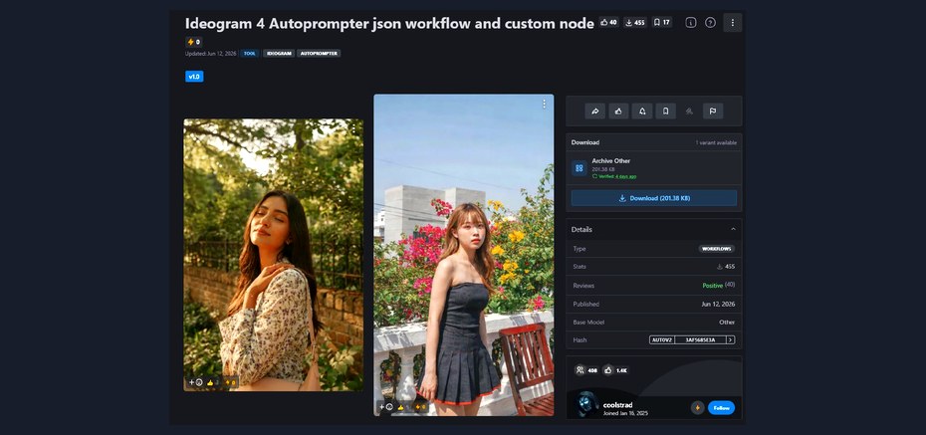The width and height of the screenshot is (926, 435).
Task: Click the 'Updated: Jun 12, 2026' text
Action: tap(211, 54)
